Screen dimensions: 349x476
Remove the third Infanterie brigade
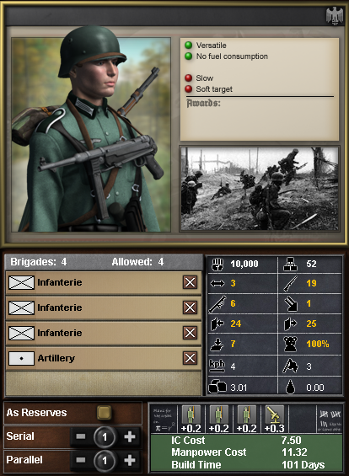190,333
